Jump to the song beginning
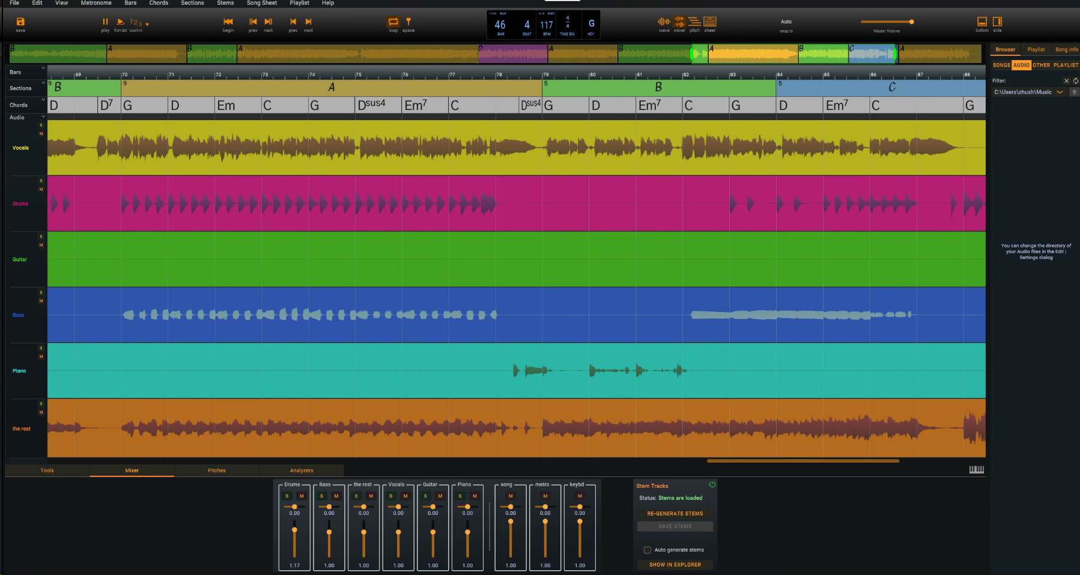The image size is (1080, 575). pos(228,22)
